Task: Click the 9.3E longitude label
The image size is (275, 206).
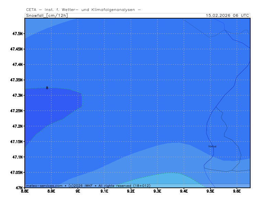Action: coord(157,191)
